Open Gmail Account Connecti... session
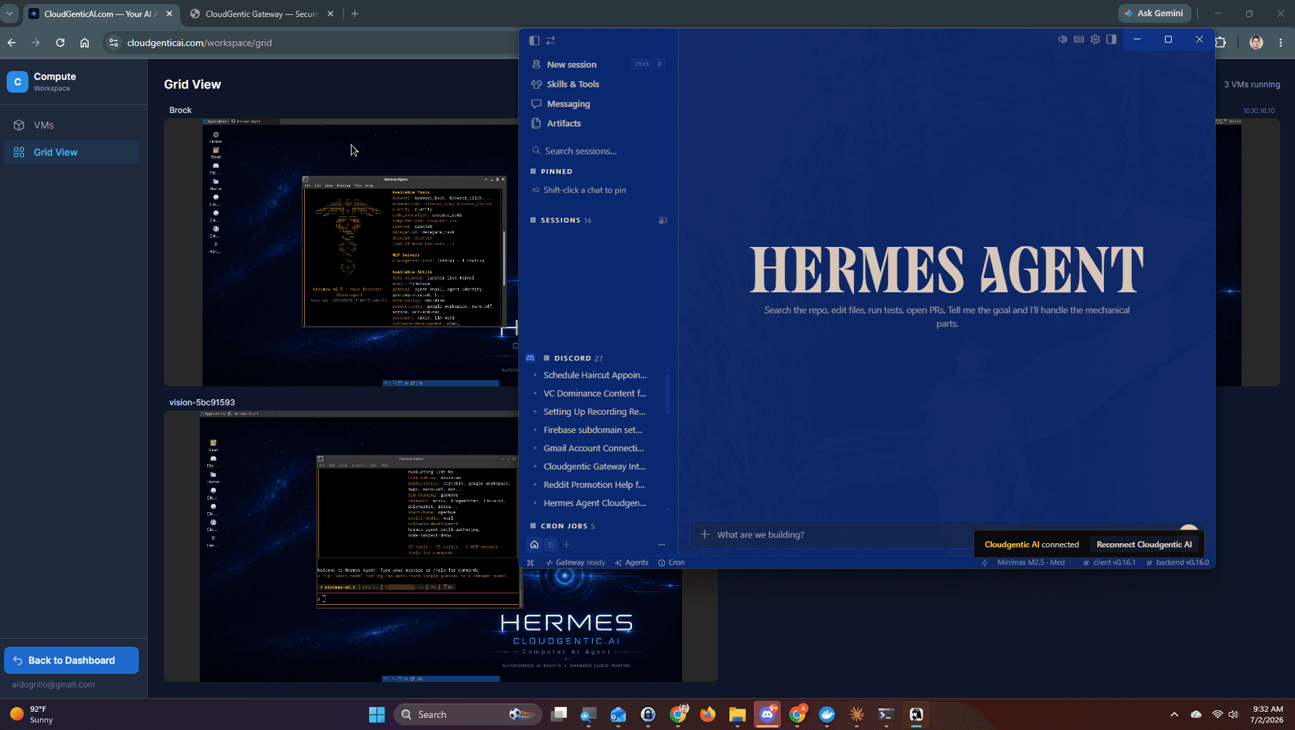 (x=594, y=448)
